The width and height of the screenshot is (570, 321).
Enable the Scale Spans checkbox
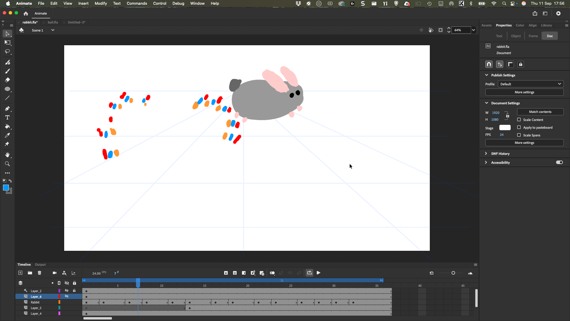pos(519,135)
